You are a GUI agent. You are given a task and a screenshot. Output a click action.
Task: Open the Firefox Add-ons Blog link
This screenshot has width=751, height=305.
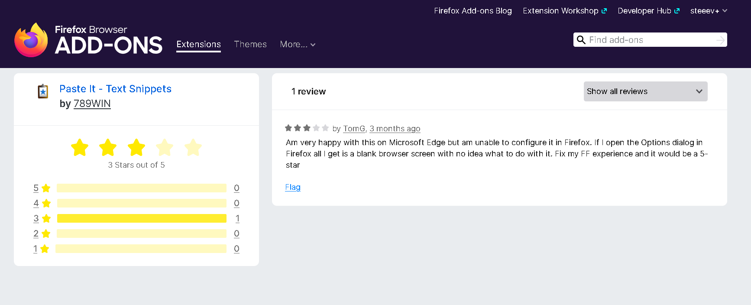(x=473, y=11)
